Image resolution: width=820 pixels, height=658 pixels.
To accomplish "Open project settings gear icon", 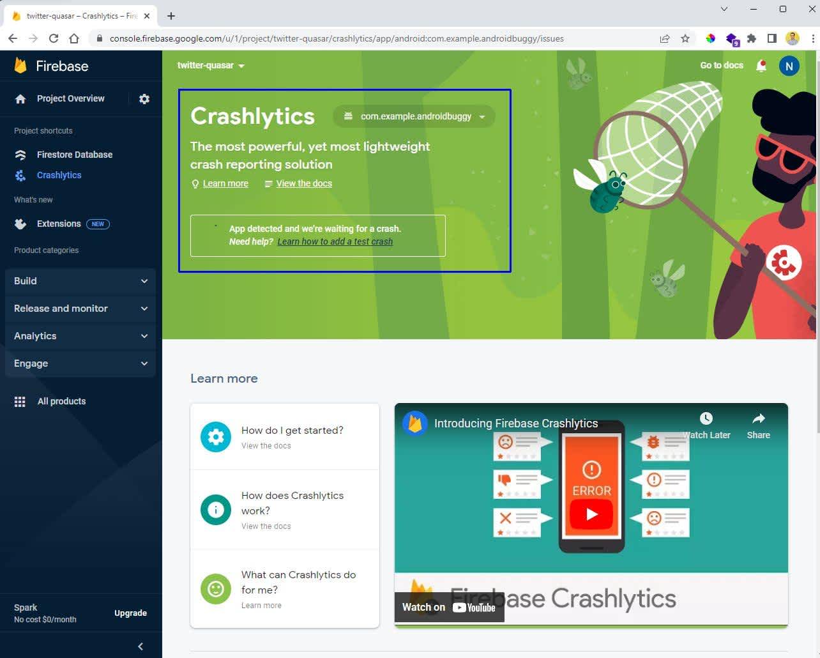I will 144,99.
